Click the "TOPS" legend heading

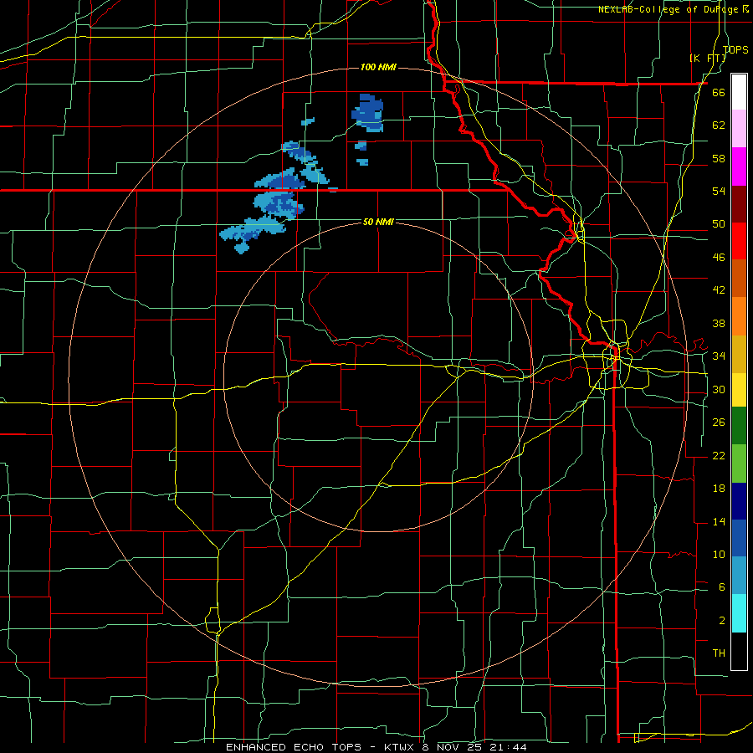[x=735, y=49]
